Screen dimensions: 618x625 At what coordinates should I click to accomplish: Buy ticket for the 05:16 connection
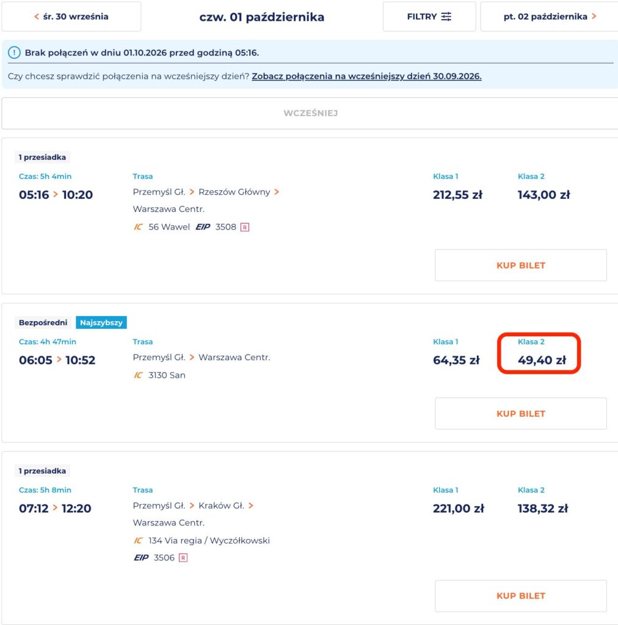point(521,266)
